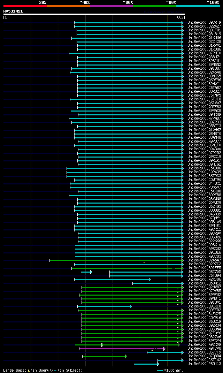Screen dimensions: 223x373
Task: Click the first arrowhead on UniRef100_O82705 row
Action: click(x=91, y=272)
